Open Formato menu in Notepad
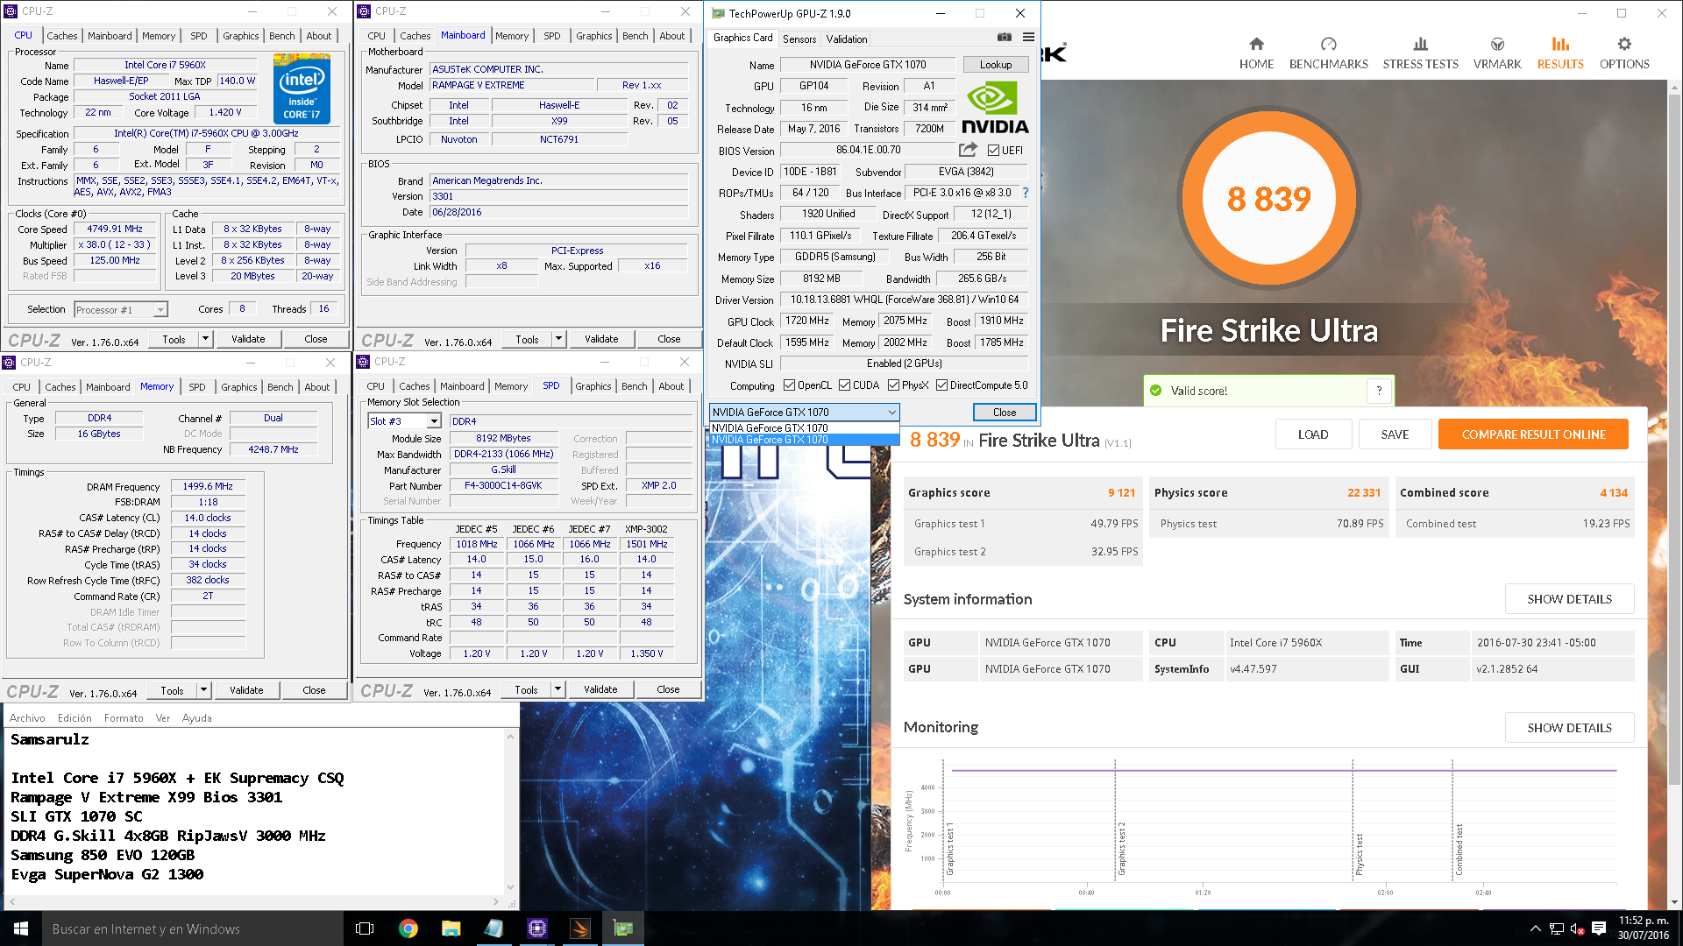Image resolution: width=1683 pixels, height=946 pixels. click(124, 718)
